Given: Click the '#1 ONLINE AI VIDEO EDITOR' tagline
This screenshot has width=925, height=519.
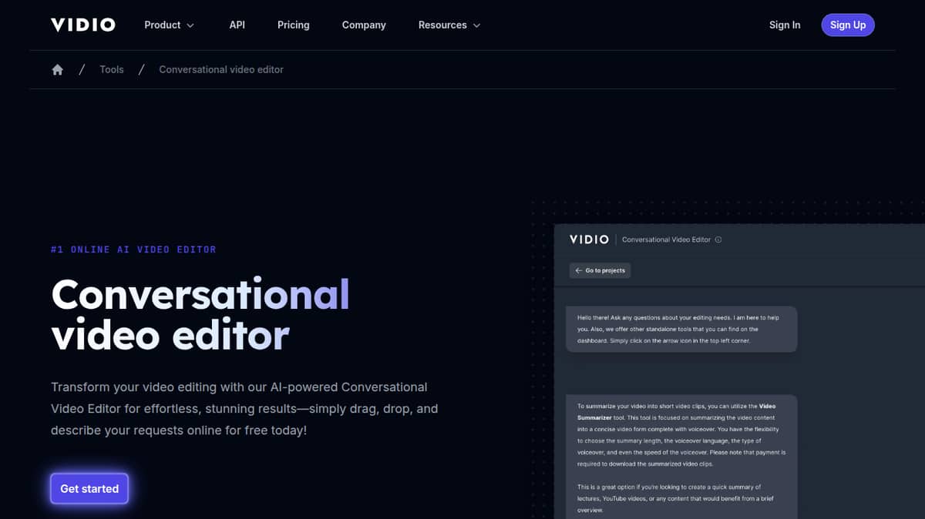Looking at the screenshot, I should point(133,249).
